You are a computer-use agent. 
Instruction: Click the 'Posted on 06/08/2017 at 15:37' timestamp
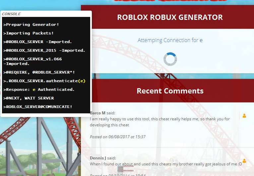118,137
